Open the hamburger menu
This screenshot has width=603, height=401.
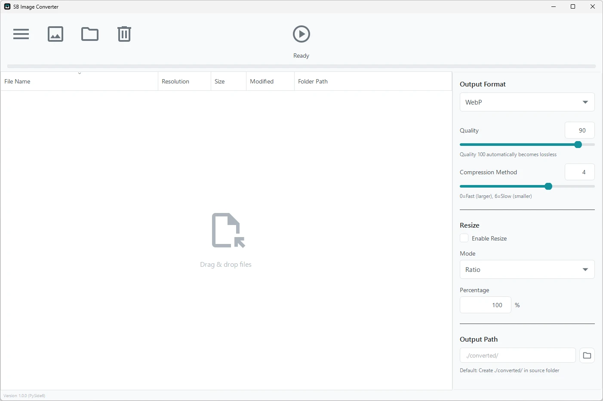pyautogui.click(x=21, y=34)
